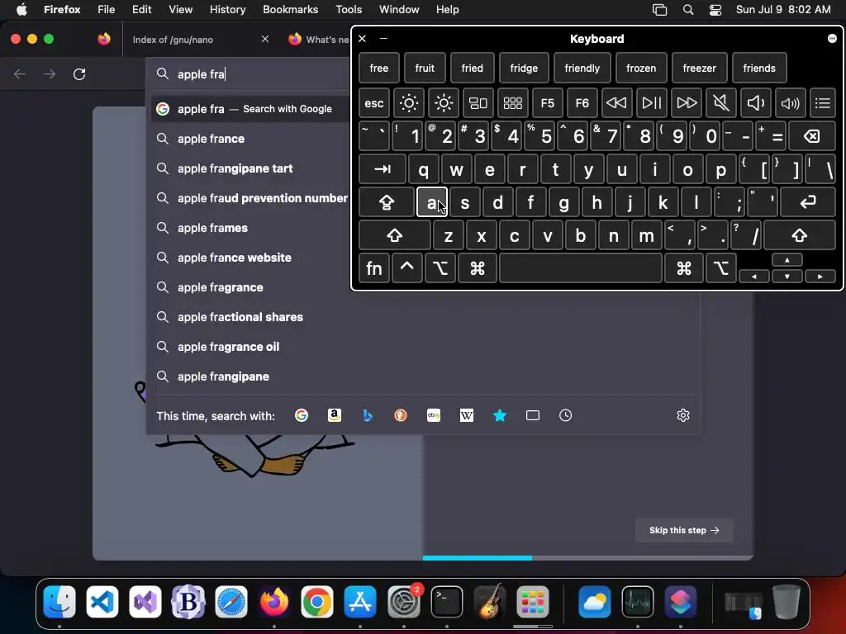This screenshot has width=846, height=634.
Task: Toggle the right option key
Action: [720, 268]
